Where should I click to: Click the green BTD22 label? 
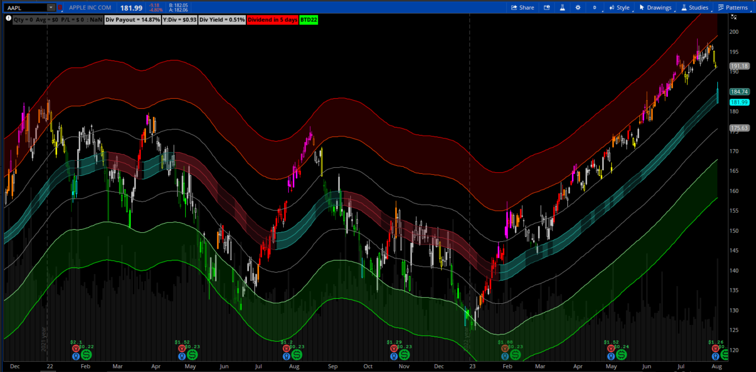click(309, 20)
